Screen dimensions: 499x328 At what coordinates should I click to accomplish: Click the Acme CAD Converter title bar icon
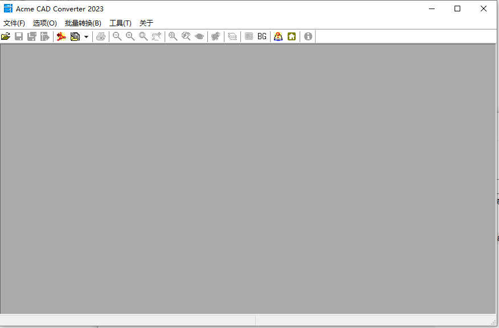pyautogui.click(x=8, y=9)
